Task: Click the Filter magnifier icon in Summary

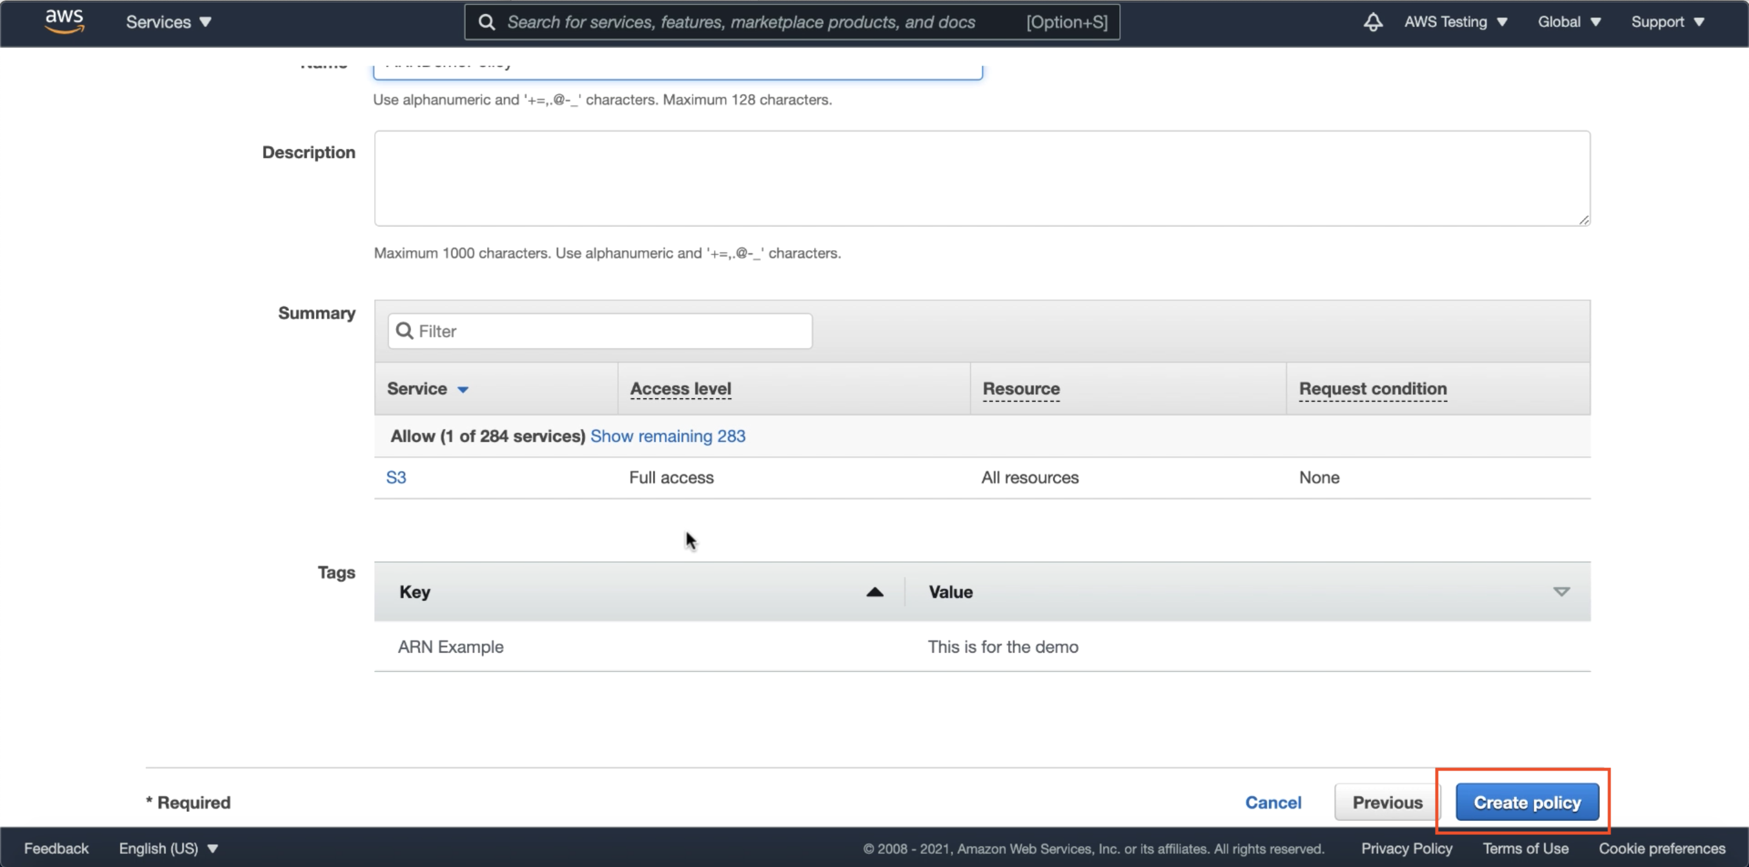Action: pyautogui.click(x=404, y=331)
